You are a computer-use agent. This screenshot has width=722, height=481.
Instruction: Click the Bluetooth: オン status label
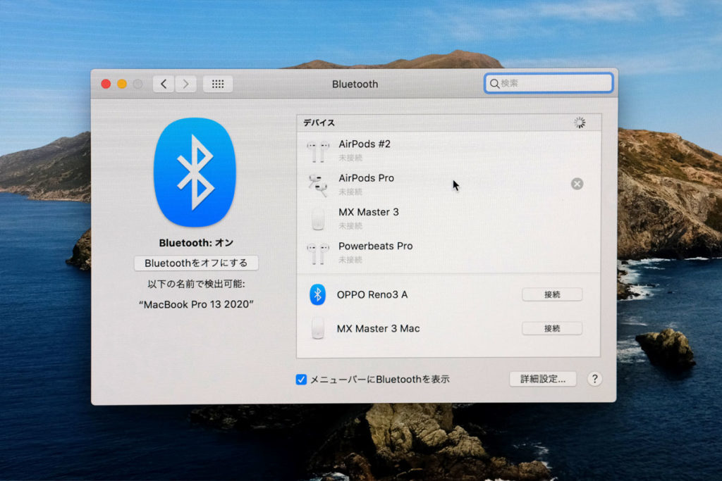tap(196, 243)
